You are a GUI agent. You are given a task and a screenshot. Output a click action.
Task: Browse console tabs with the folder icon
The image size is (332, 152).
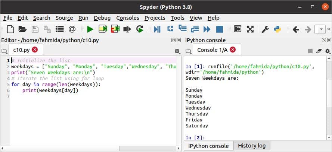click(x=189, y=51)
